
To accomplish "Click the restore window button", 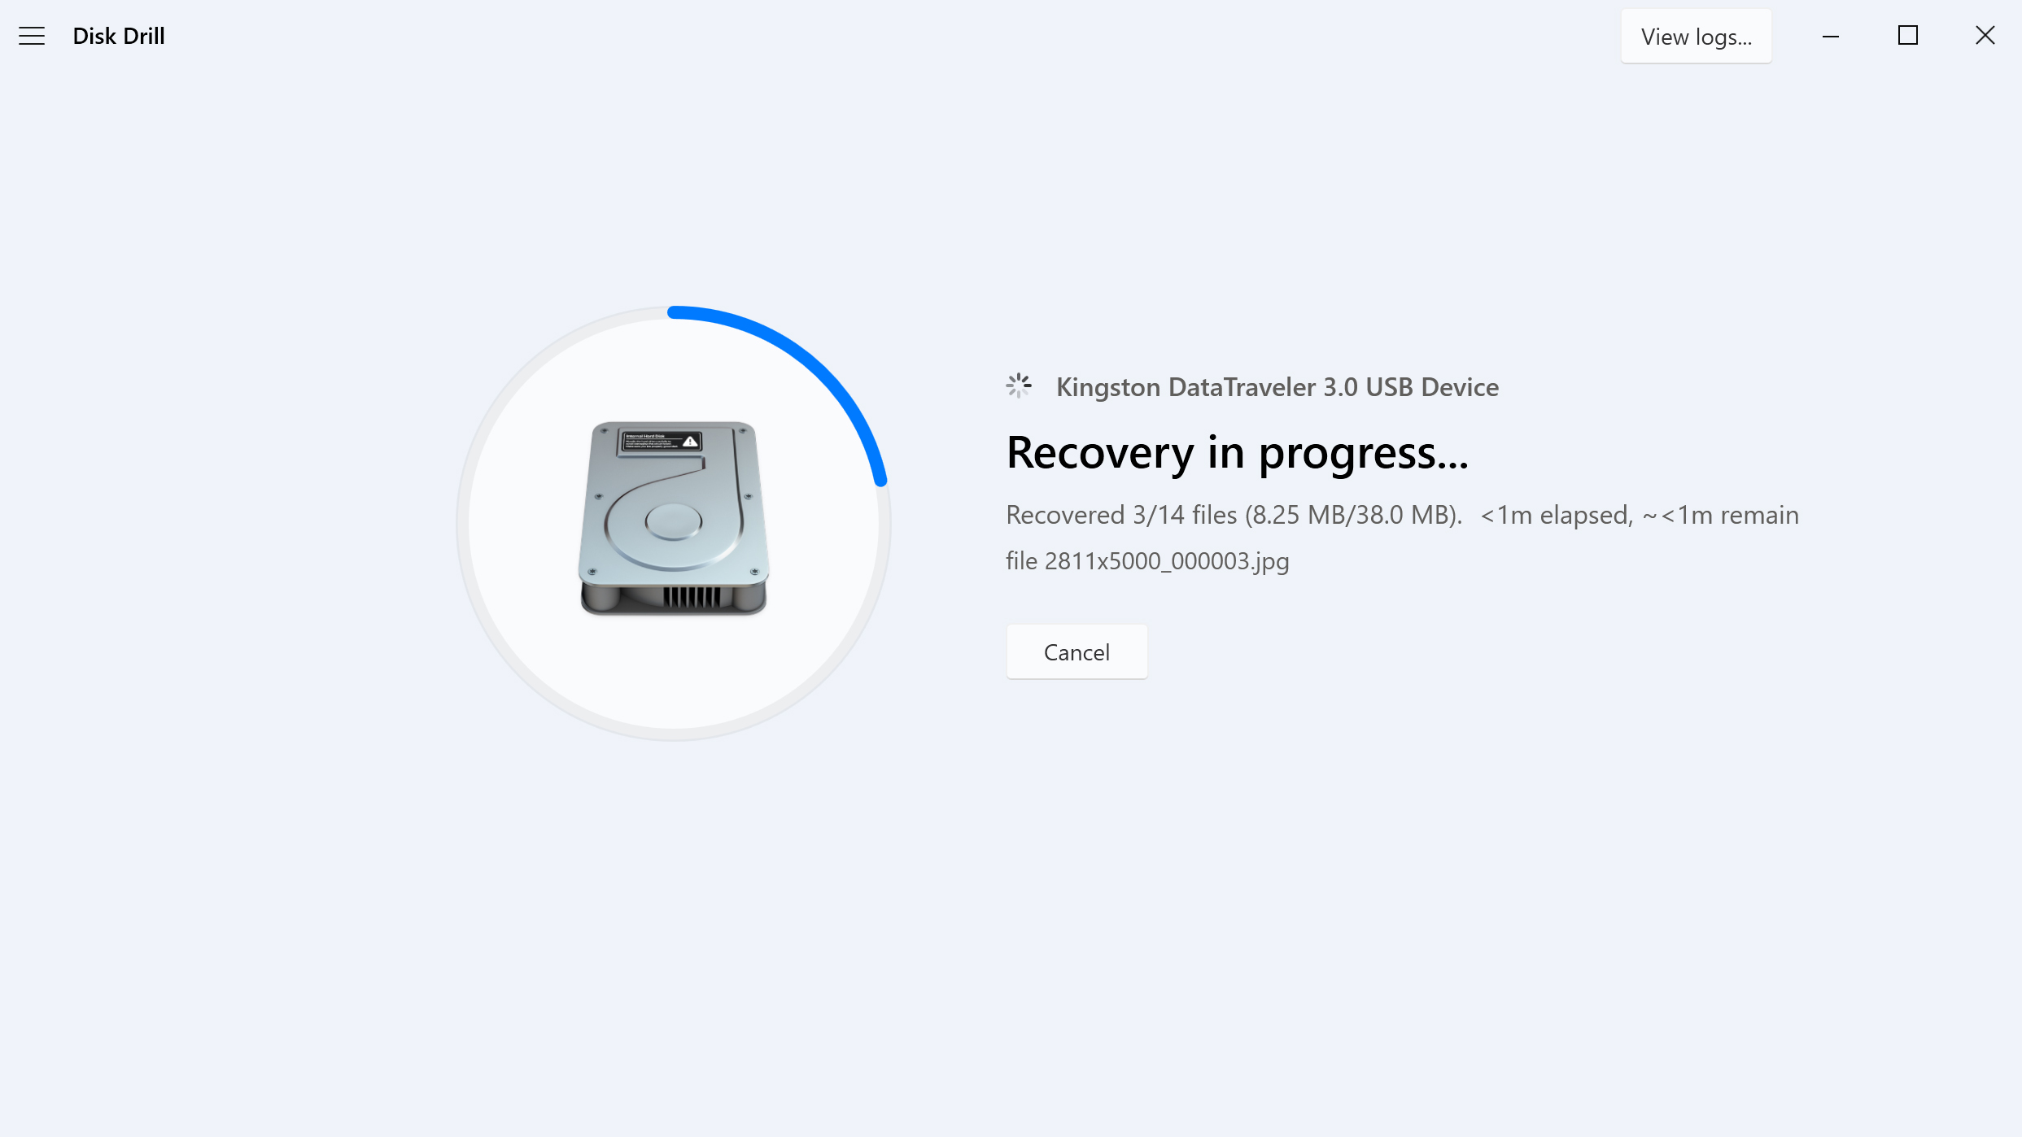I will [1908, 35].
